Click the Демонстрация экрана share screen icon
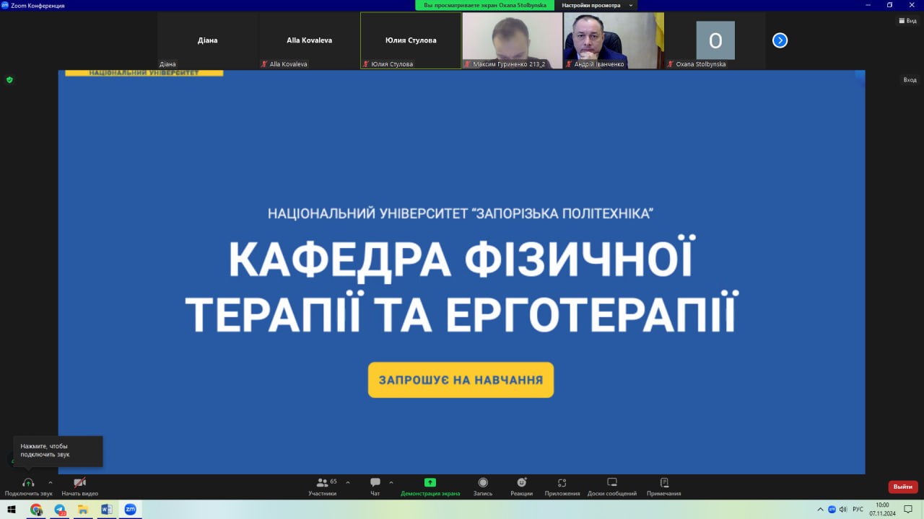The image size is (924, 519). click(430, 483)
